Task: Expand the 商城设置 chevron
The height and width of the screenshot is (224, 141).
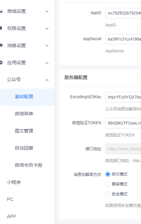Action: pyautogui.click(x=47, y=12)
